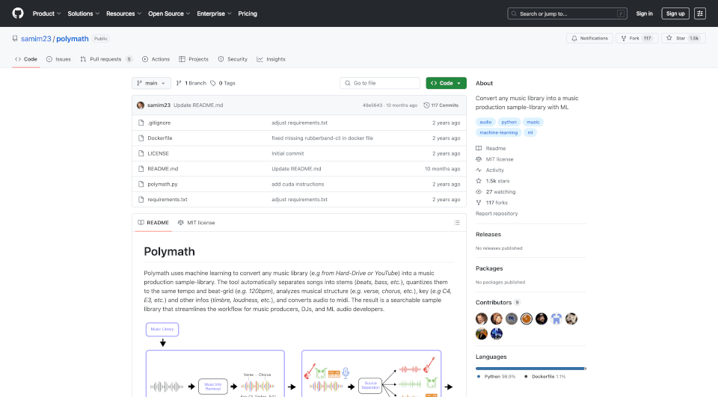This screenshot has width=718, height=397.
Task: Open the Enterprise dropdown menu
Action: 214,13
